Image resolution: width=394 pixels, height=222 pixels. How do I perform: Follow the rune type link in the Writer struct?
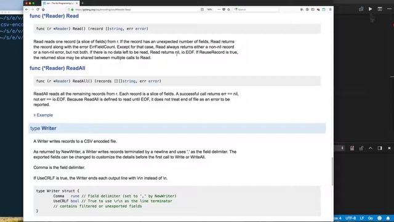[75, 196]
